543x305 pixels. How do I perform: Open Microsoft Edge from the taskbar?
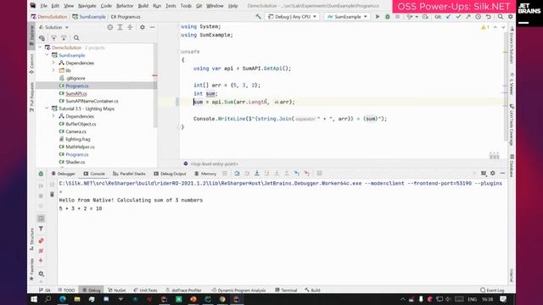click(x=63, y=299)
